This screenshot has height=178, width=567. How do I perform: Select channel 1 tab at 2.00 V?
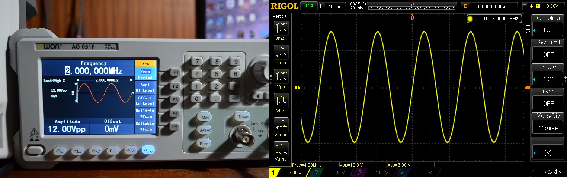point(288,172)
